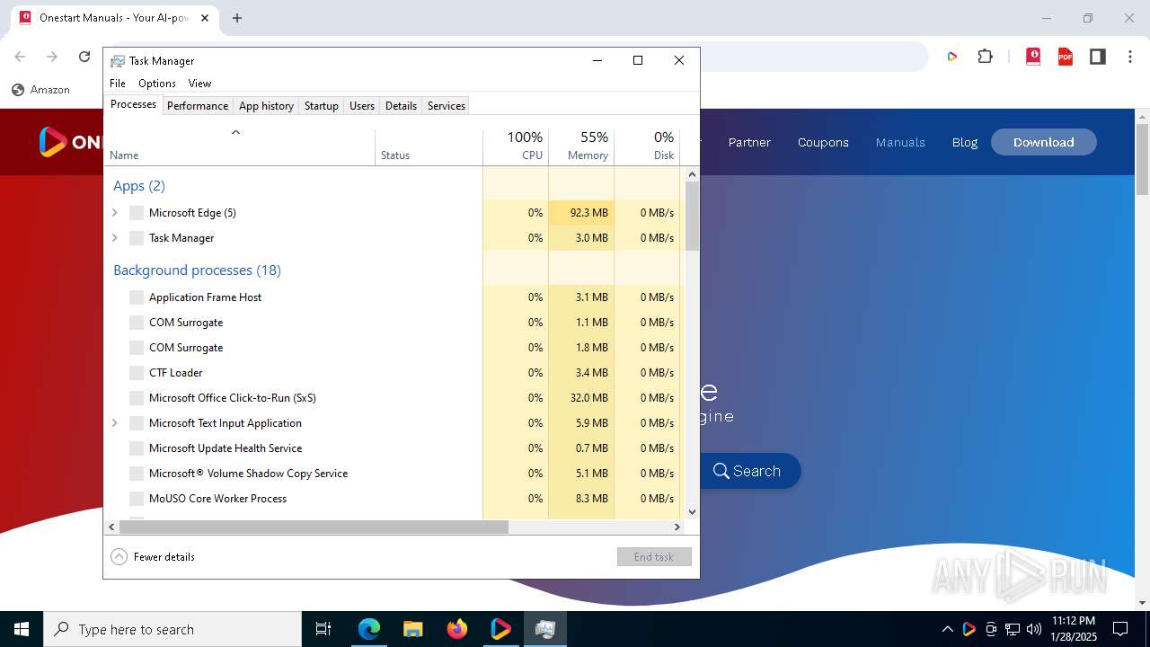Sort processes by the Memory column
Screen dimensions: 1150x647
coord(581,146)
